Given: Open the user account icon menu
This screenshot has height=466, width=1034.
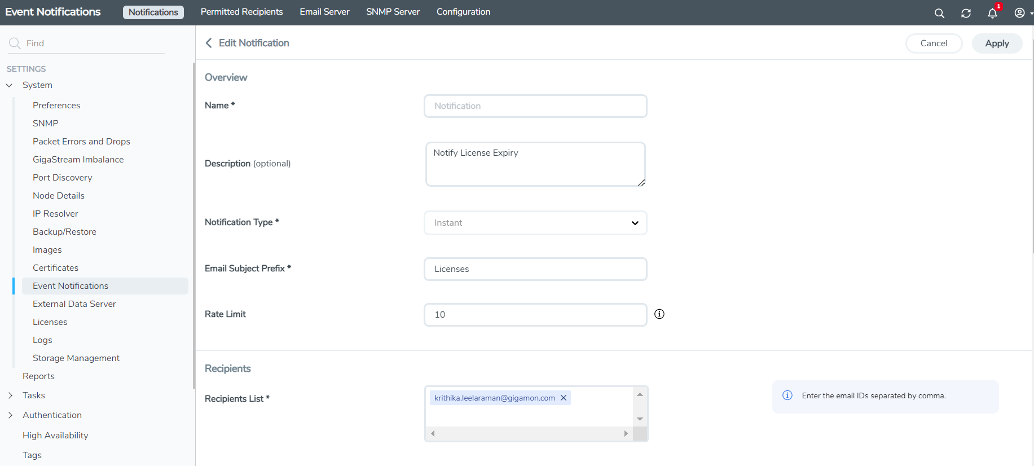Looking at the screenshot, I should point(1020,13).
